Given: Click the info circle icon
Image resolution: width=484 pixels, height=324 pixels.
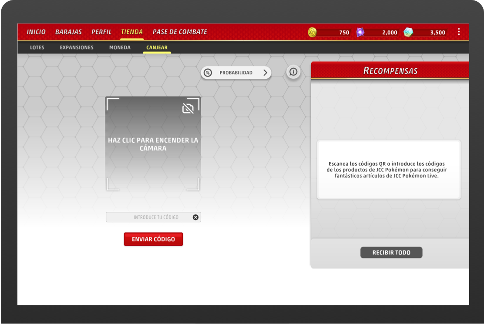Looking at the screenshot, I should [293, 72].
